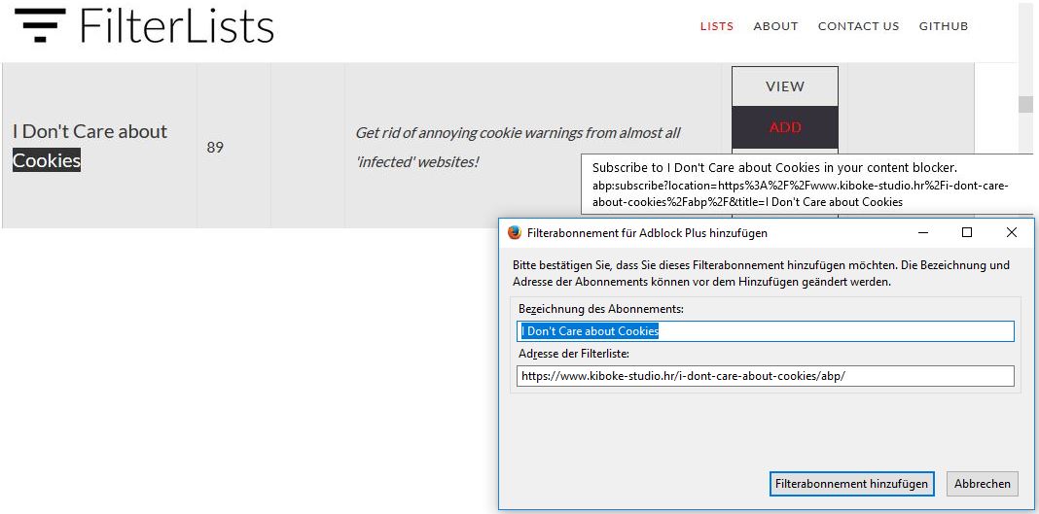Click the 'Bitte bestätigen Sie' dialog message text
Viewport: 1039px width, 514px height.
[762, 273]
